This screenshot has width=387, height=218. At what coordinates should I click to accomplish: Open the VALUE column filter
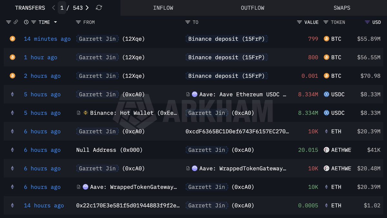coord(300,22)
